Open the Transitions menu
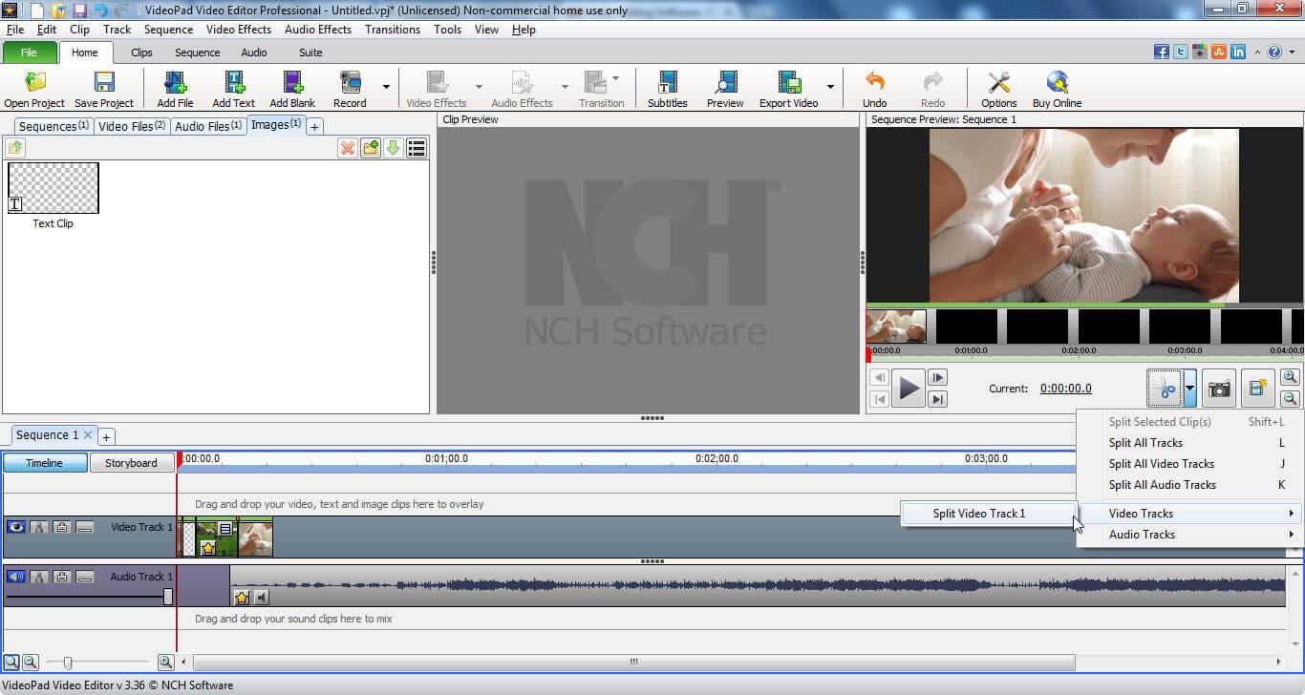The image size is (1305, 695). (393, 30)
